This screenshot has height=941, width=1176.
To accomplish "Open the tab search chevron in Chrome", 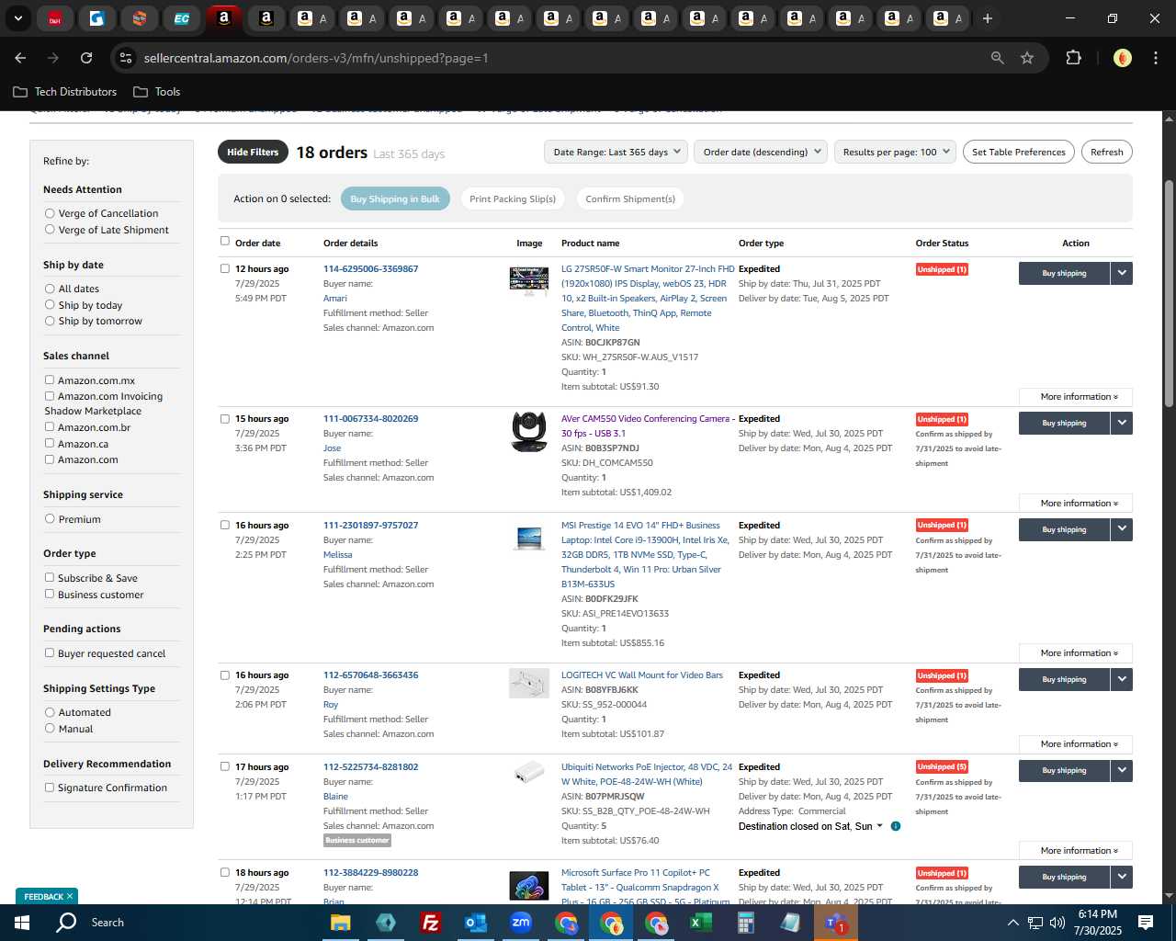I will point(17,18).
